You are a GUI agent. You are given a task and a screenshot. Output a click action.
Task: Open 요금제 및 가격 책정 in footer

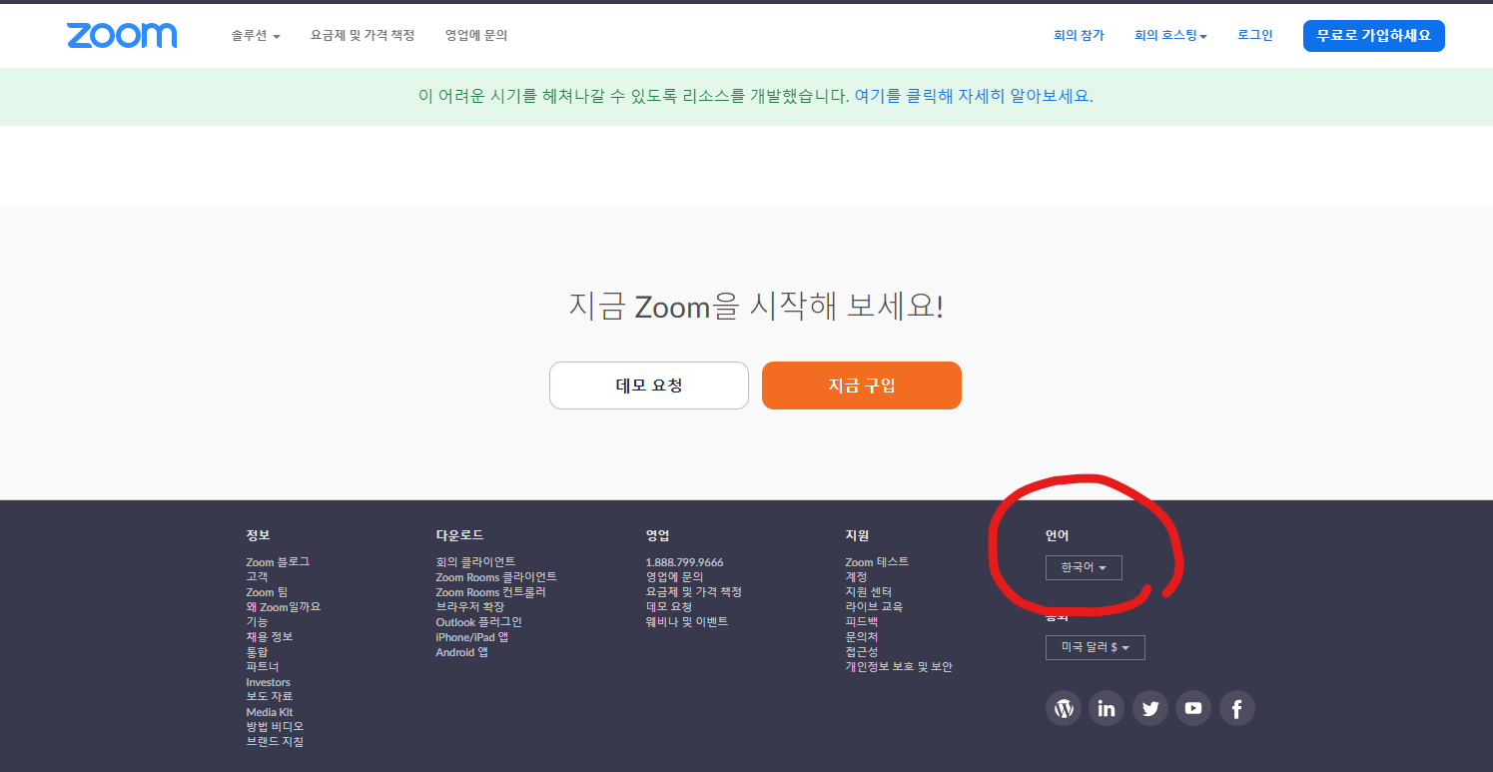693,592
